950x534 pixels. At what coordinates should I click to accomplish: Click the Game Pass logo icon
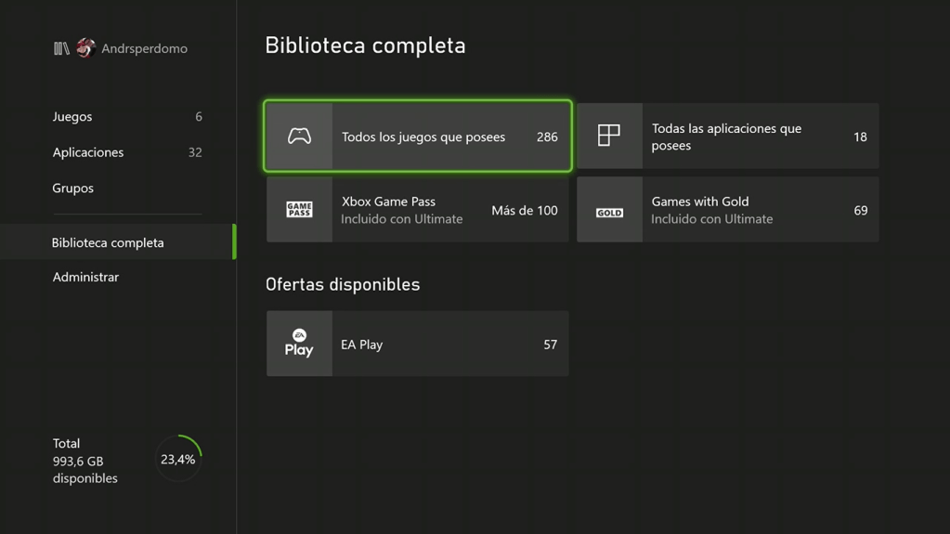pyautogui.click(x=299, y=210)
